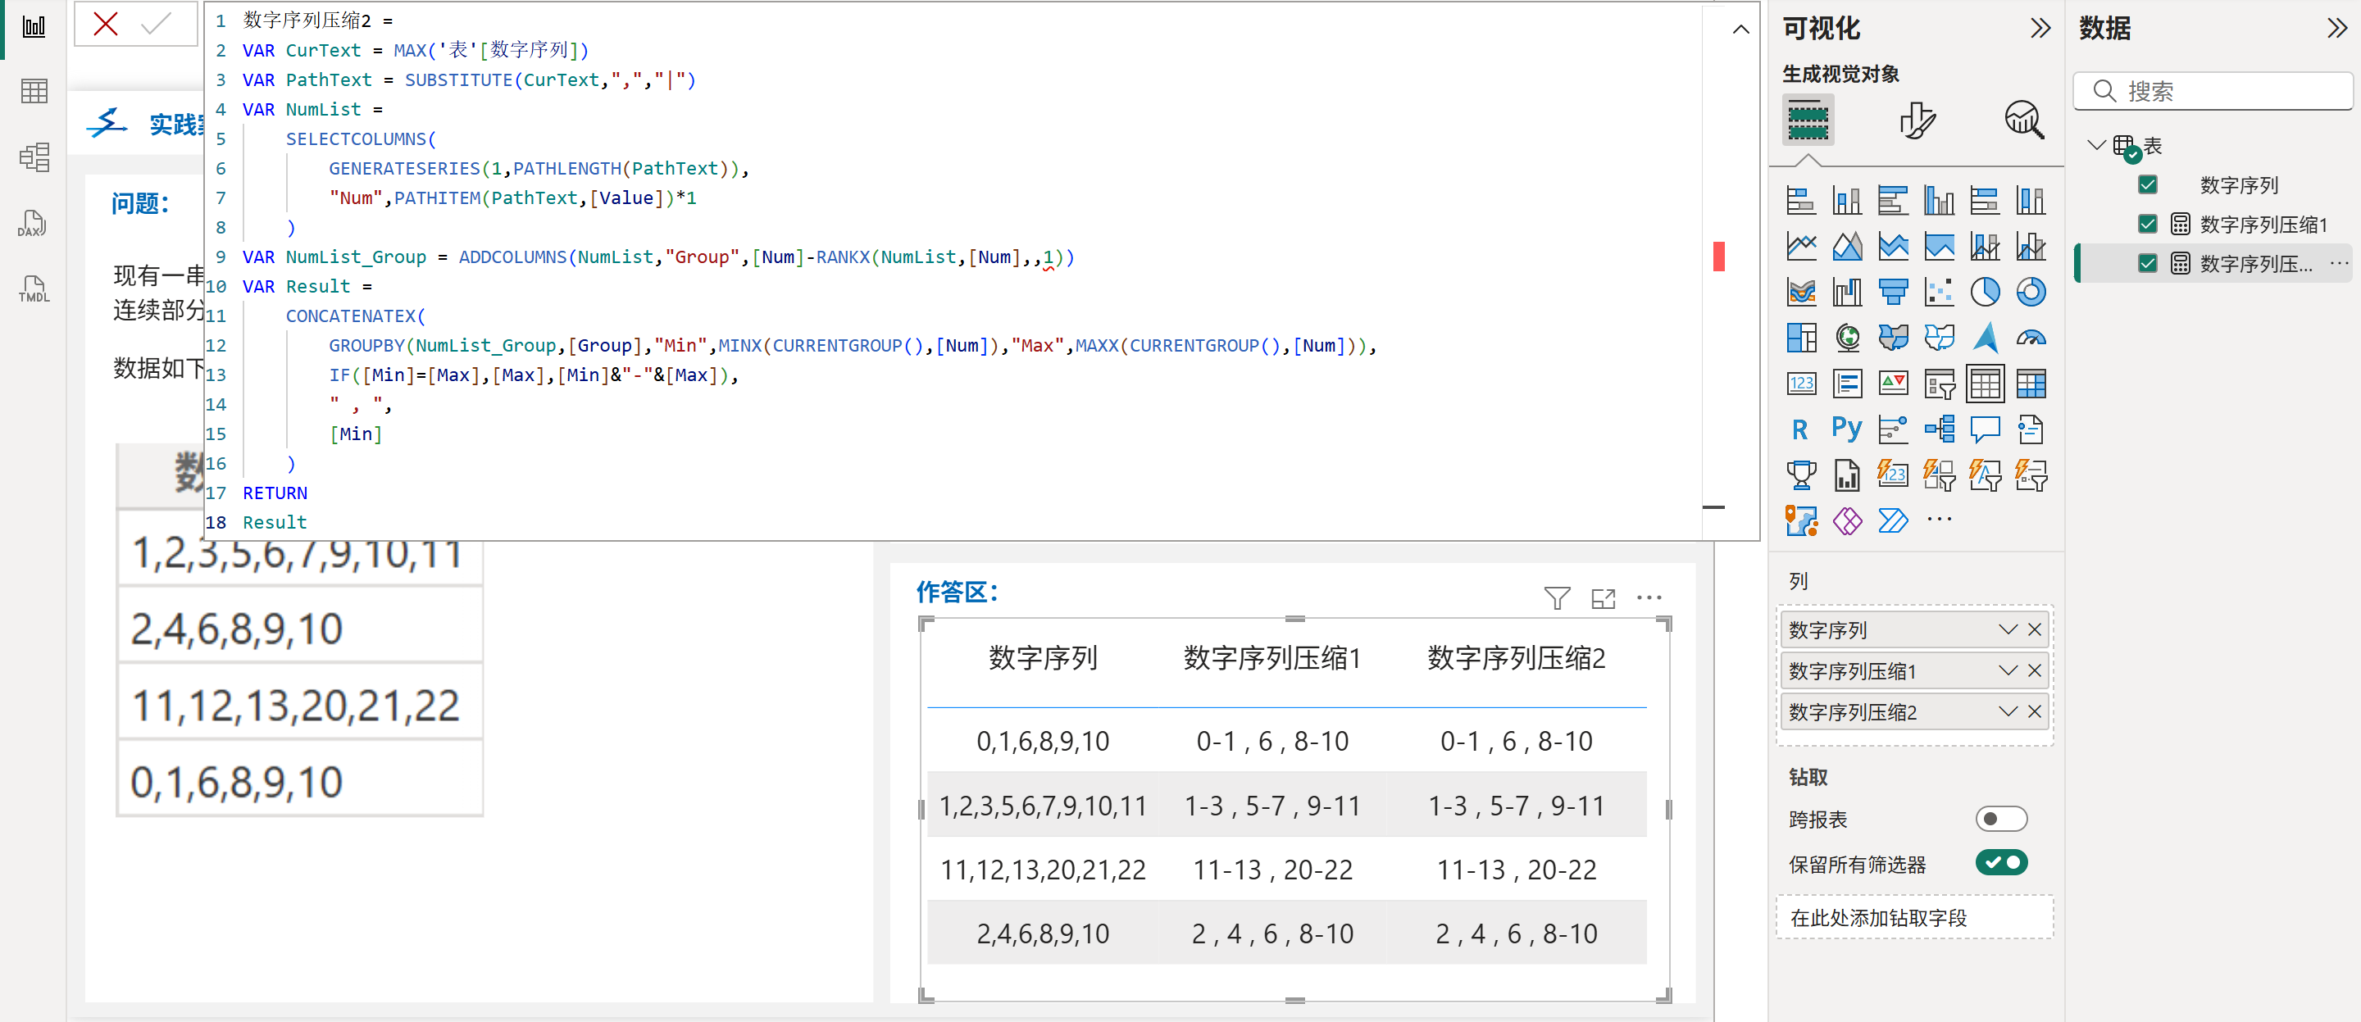Collapse the formula bar with the chevron
2361x1022 pixels.
pyautogui.click(x=1740, y=30)
